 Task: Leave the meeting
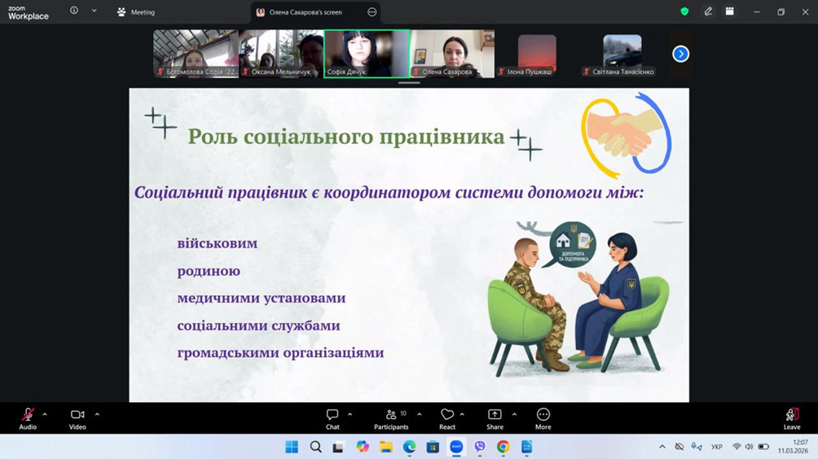click(x=791, y=417)
